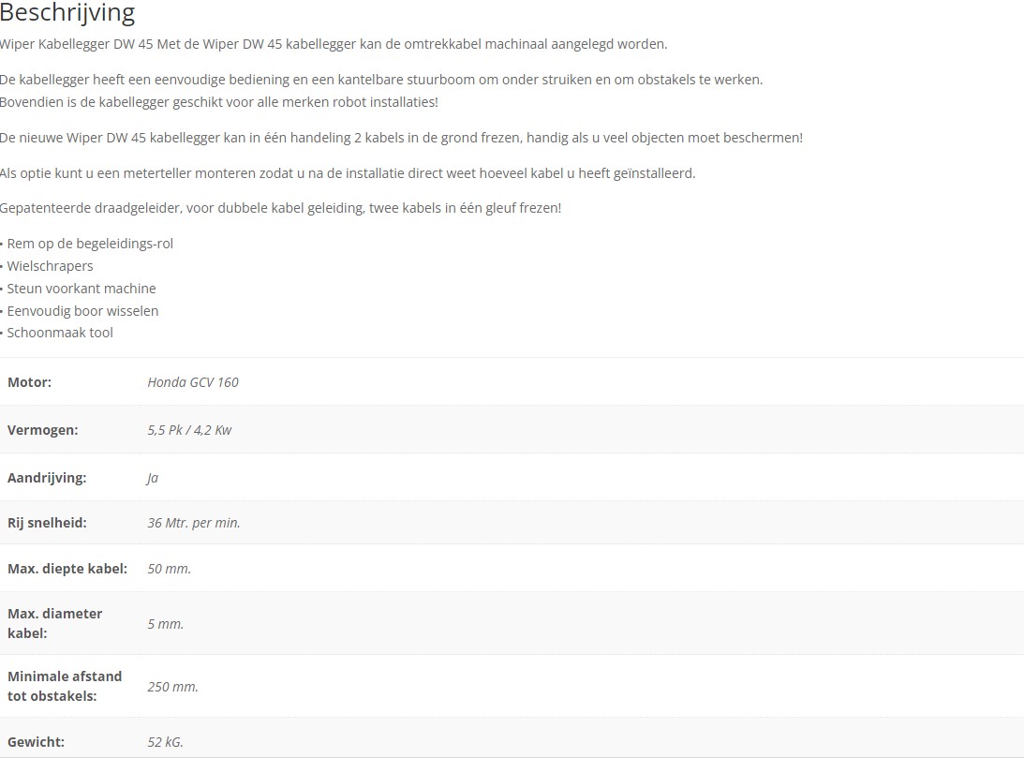Click the Aandrijving label
The image size is (1024, 758).
47,477
